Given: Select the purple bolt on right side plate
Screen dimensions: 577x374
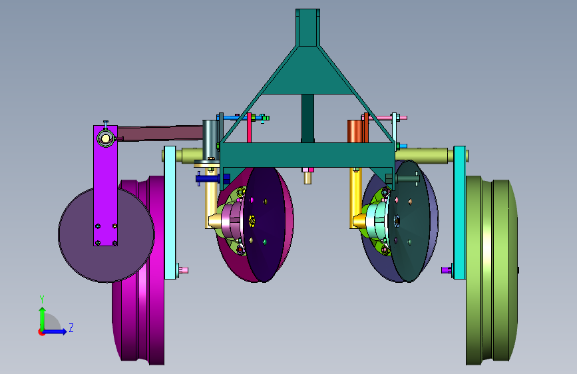Looking at the screenshot, I should (x=447, y=270).
